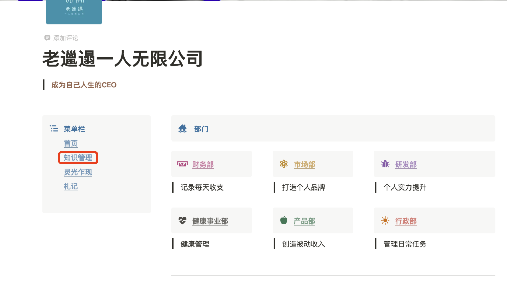Open the 灵光乍现 link
The width and height of the screenshot is (507, 298).
(x=78, y=172)
